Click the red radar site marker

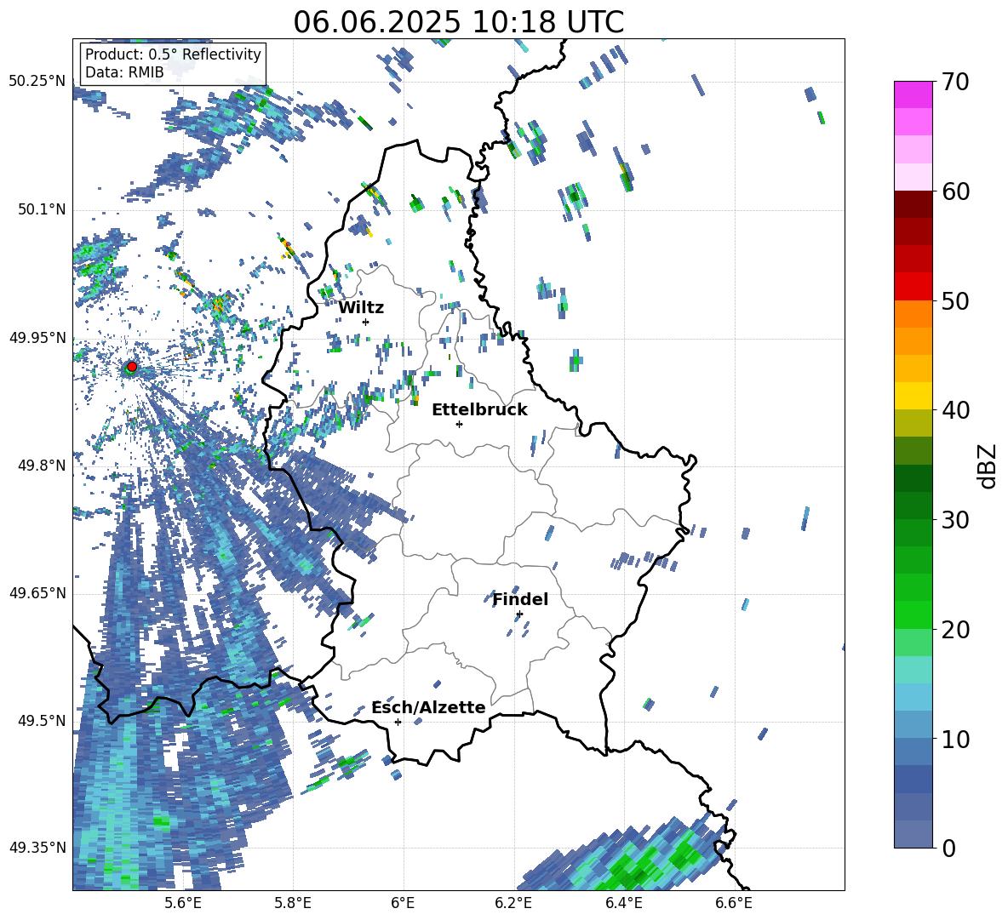(x=132, y=367)
